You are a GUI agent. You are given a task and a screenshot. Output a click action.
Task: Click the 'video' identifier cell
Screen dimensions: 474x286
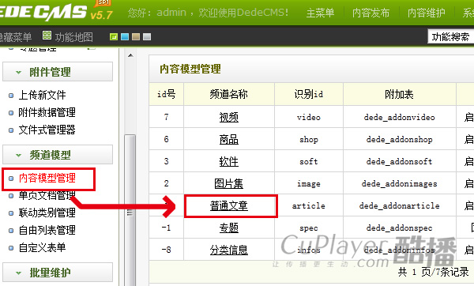point(309,117)
